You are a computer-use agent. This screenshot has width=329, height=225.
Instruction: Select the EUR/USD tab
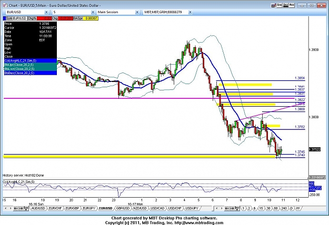click(106, 209)
